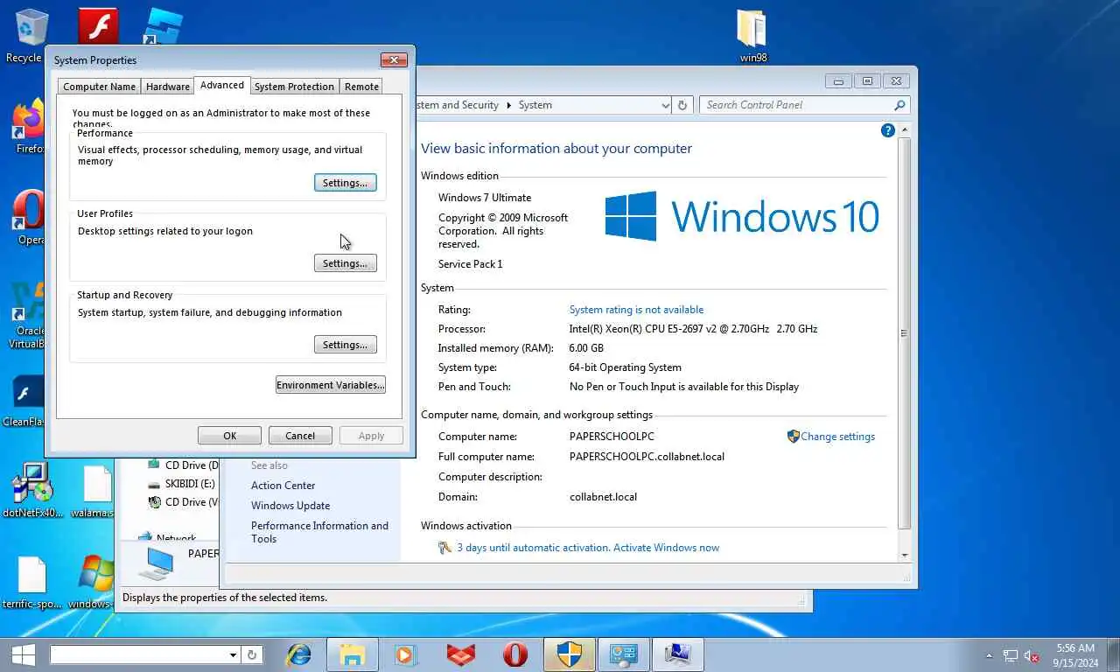Show hidden icons in system tray
This screenshot has width=1120, height=672.
tap(990, 655)
